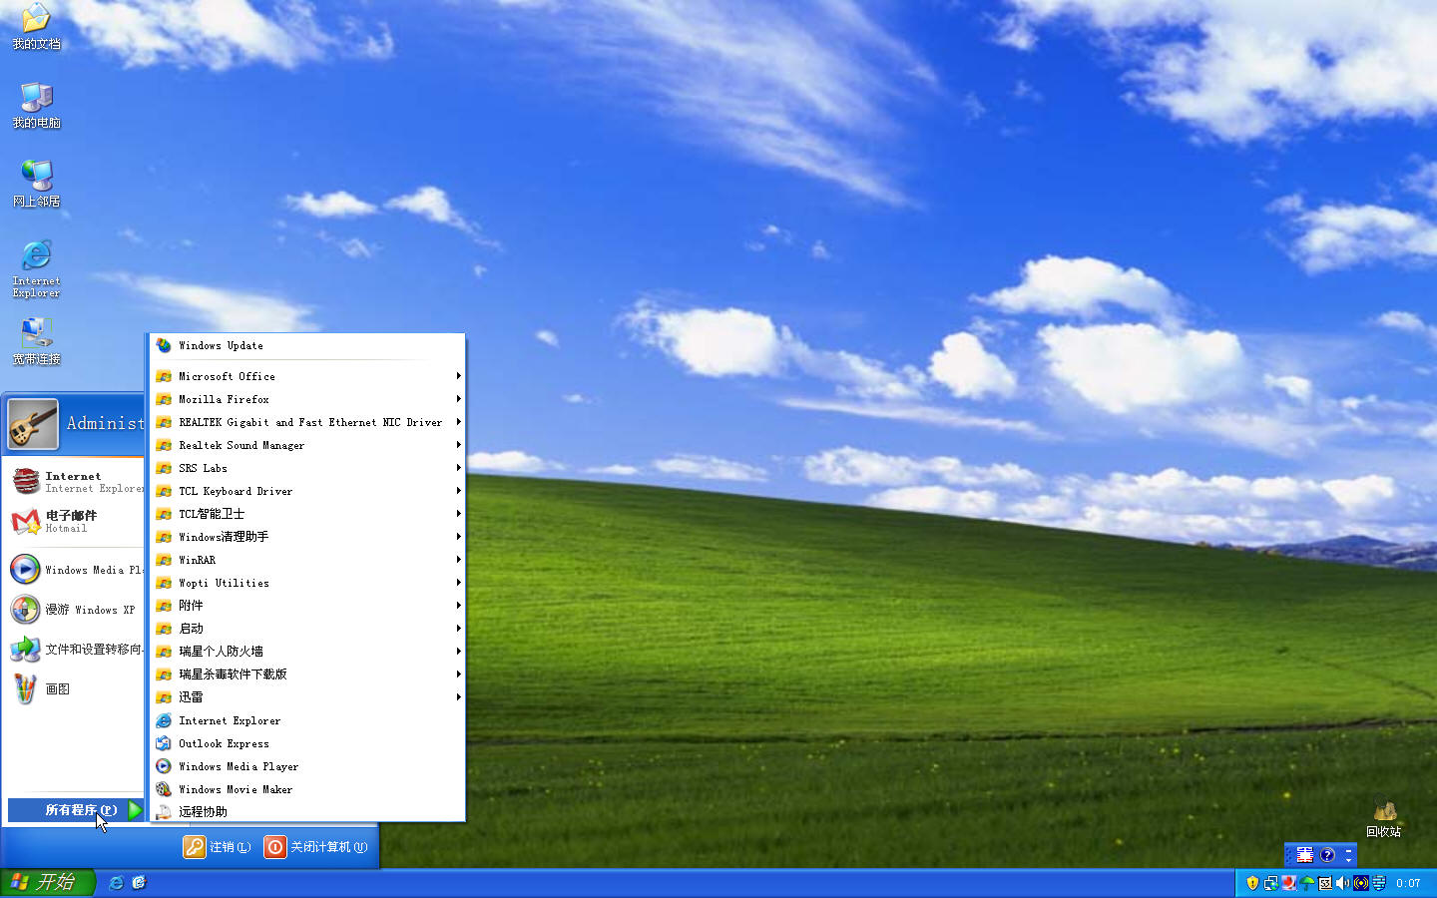Screen dimensions: 1437x898
Task: Expand the Wopti Utilities submenu arrow
Action: click(458, 583)
